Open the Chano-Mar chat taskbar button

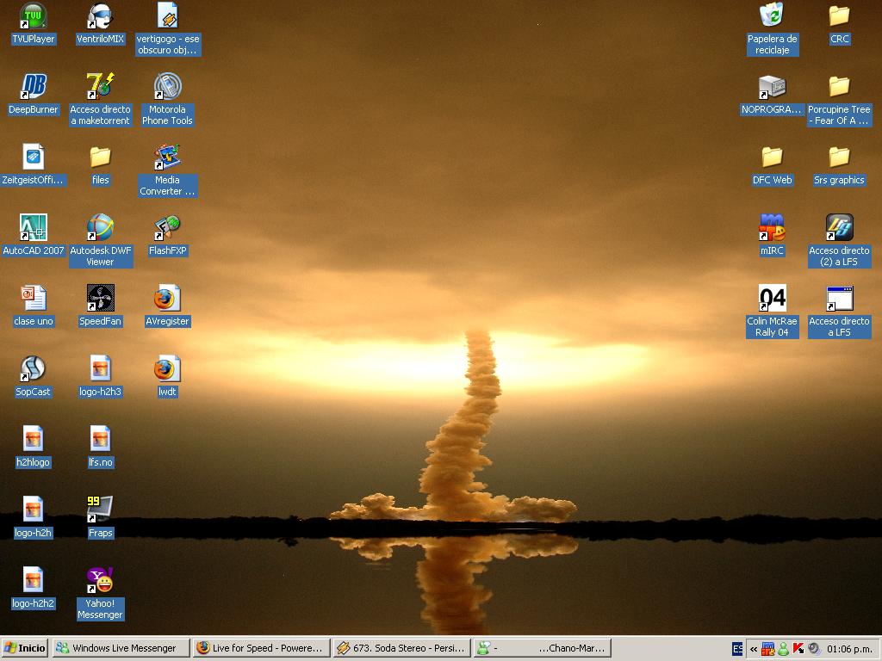[542, 648]
